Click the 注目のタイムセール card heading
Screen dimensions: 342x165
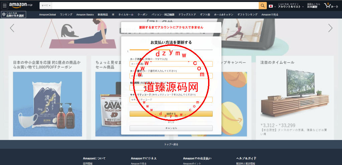[x=277, y=62]
